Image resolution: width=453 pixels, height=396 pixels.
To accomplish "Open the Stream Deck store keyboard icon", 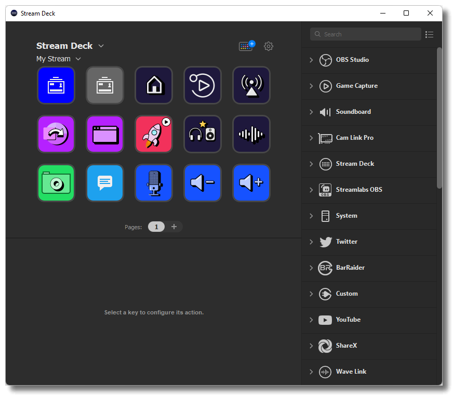I will (247, 46).
